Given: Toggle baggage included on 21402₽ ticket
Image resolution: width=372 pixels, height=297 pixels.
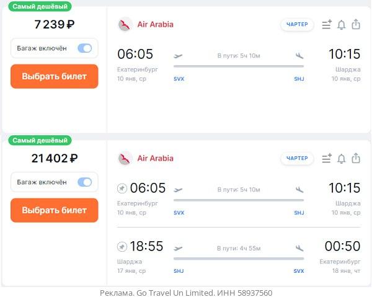Looking at the screenshot, I should (x=85, y=182).
